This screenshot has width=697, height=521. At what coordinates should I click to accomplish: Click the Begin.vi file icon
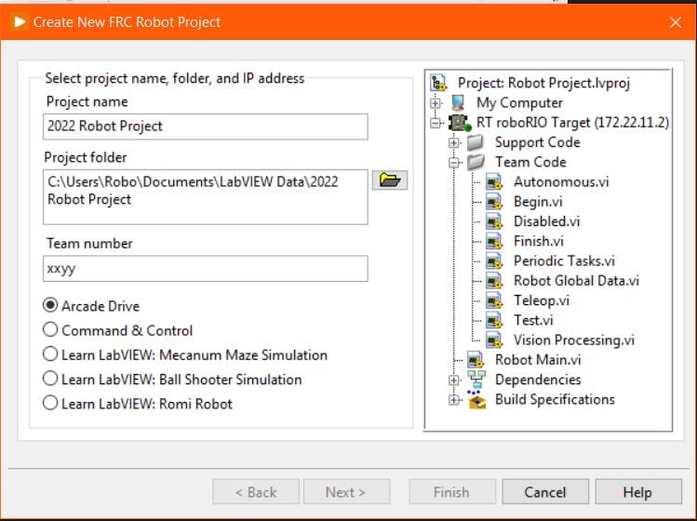(494, 202)
